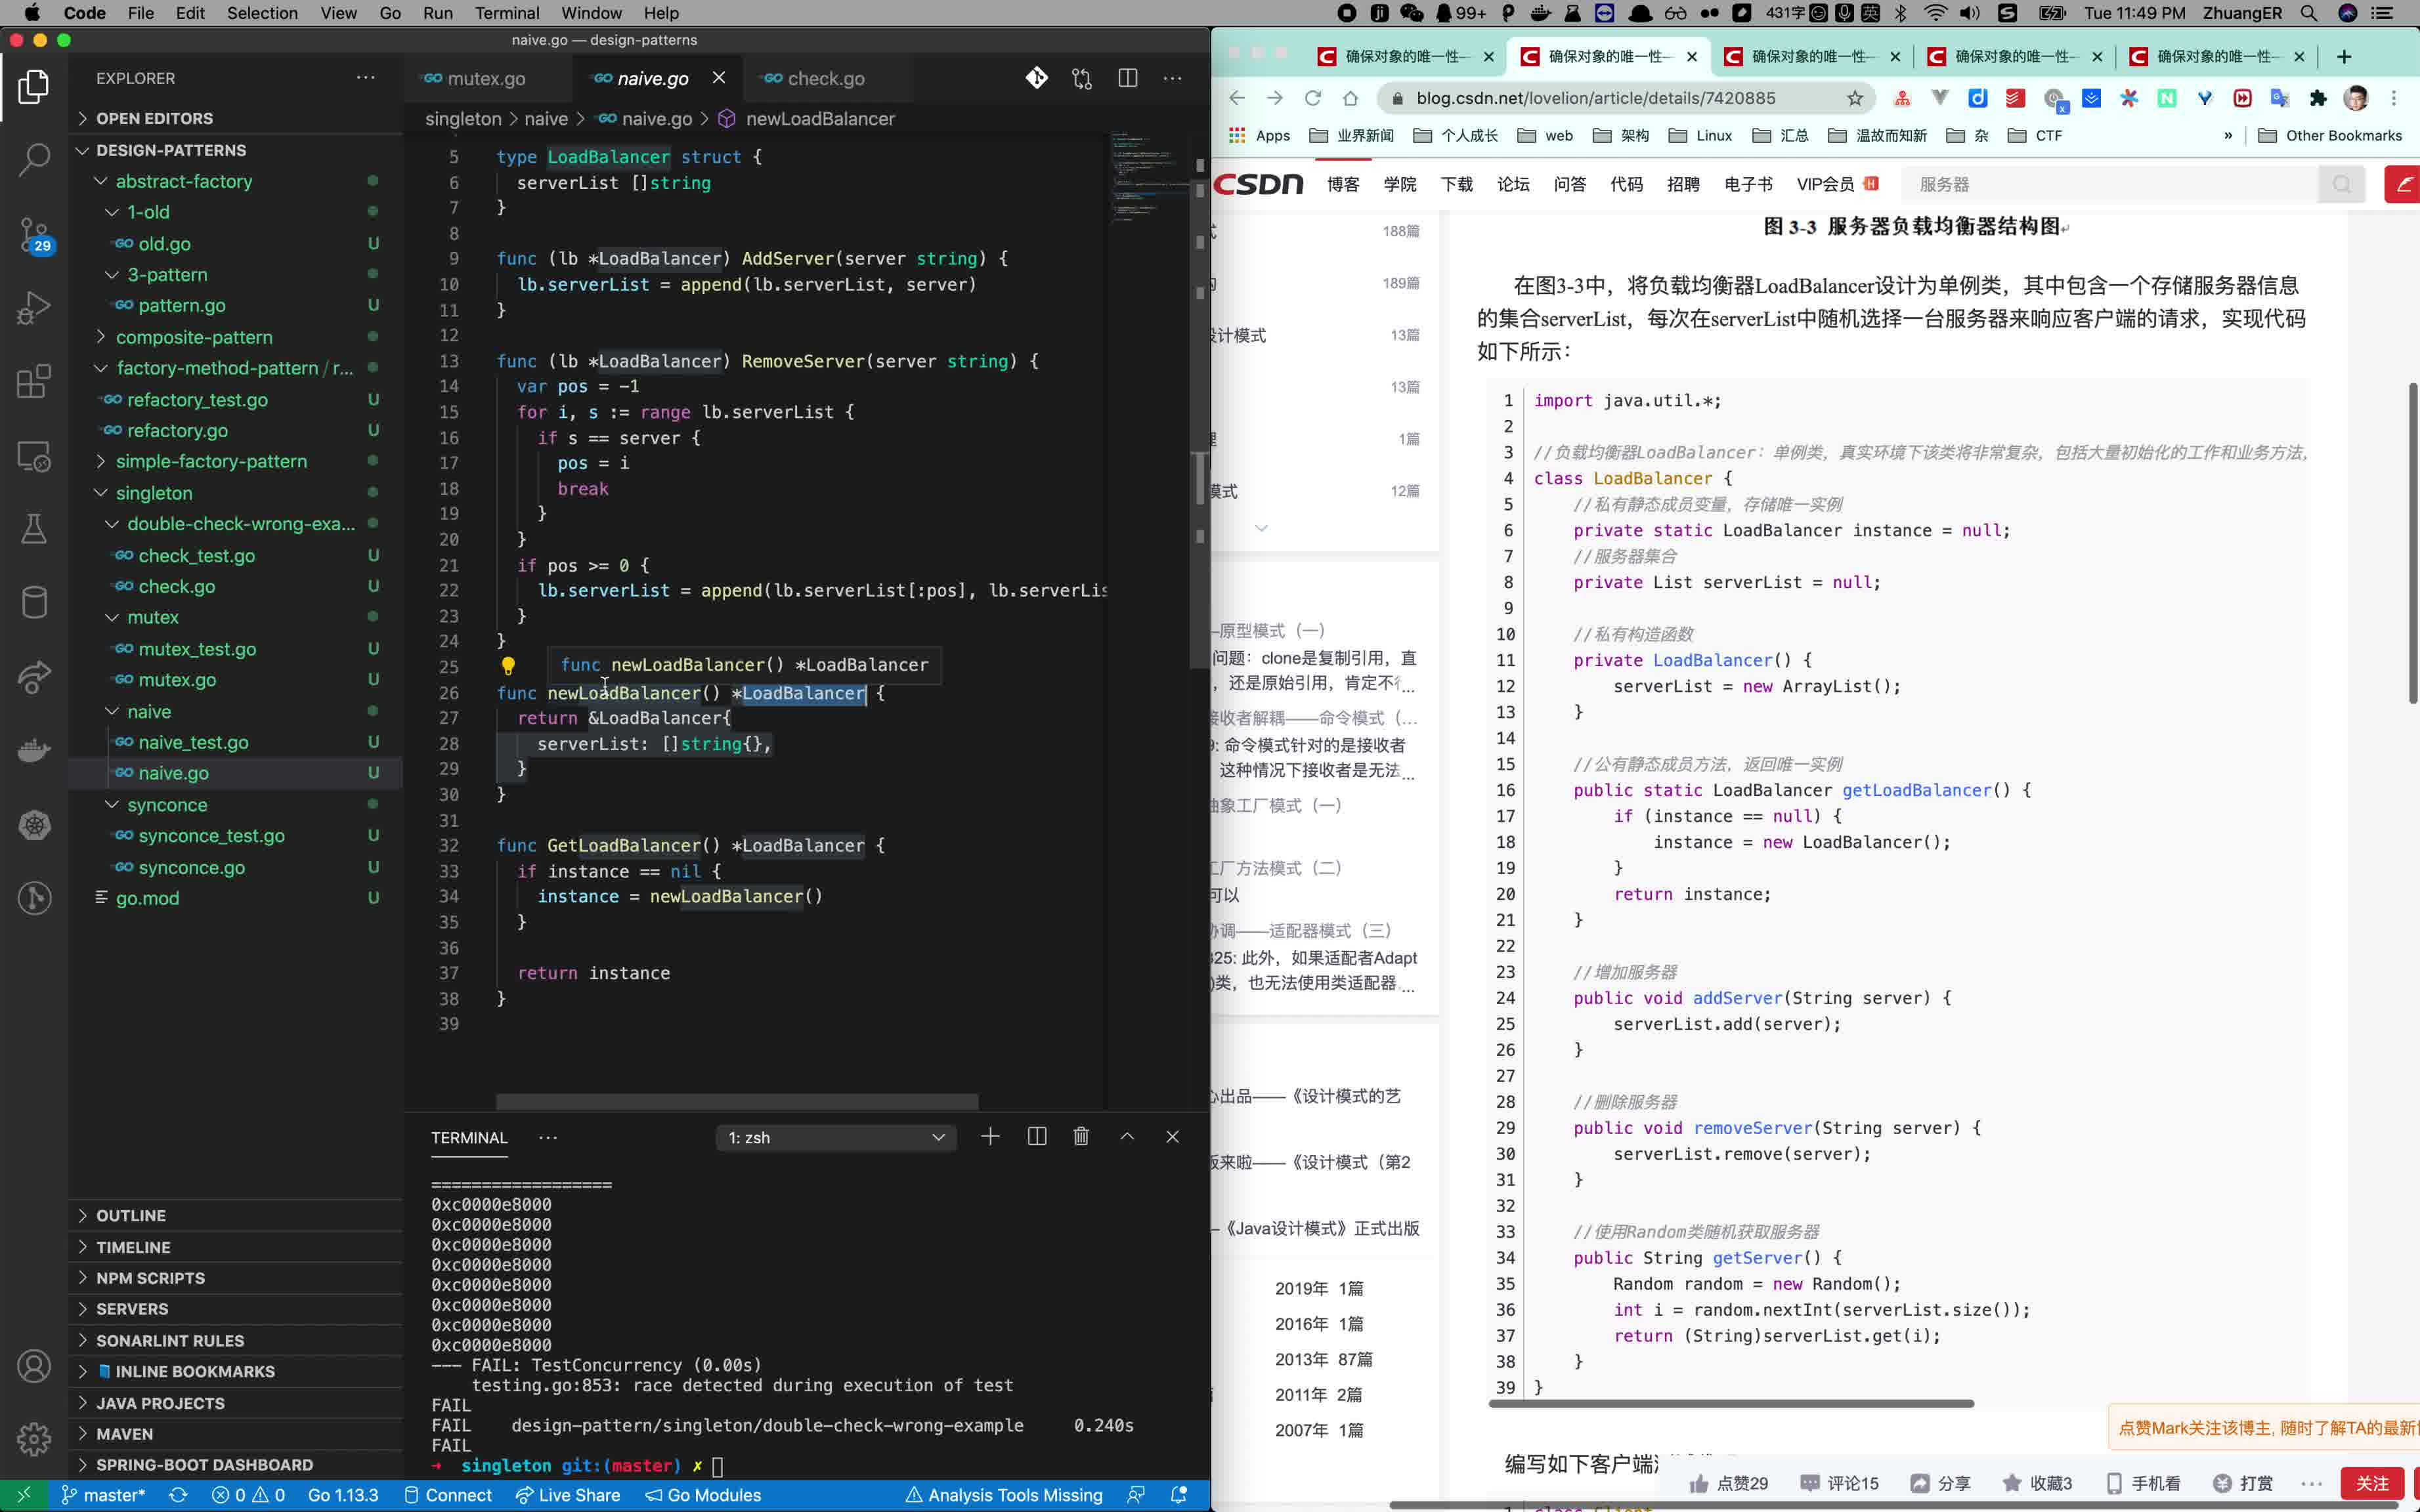Click the browser page vertical scrollbar

2412,543
